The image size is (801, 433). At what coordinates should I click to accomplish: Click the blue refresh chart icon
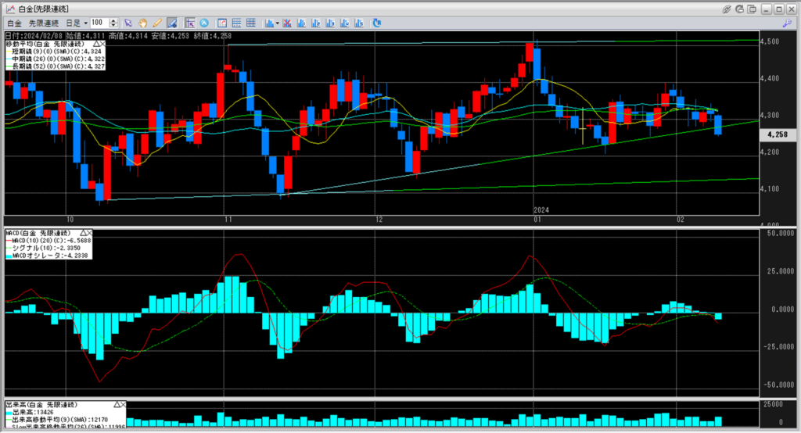(377, 23)
